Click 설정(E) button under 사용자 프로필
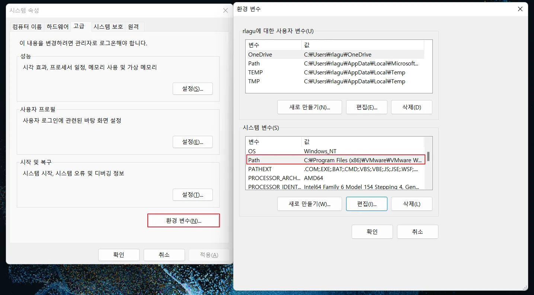Screen dimensions: 534x295 click(193, 142)
